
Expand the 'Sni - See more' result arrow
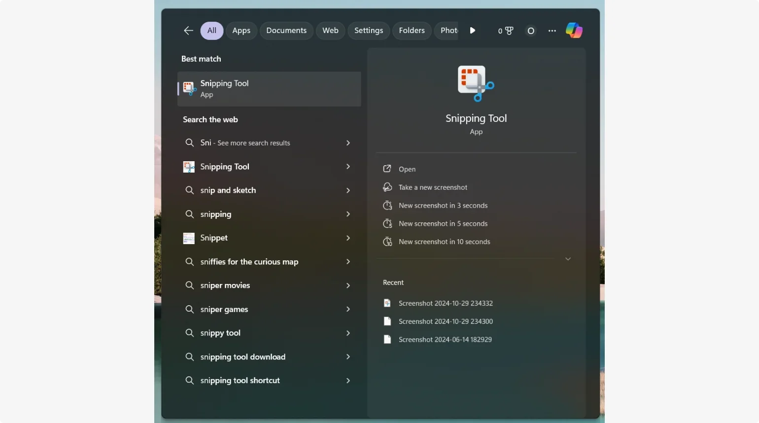coord(348,143)
